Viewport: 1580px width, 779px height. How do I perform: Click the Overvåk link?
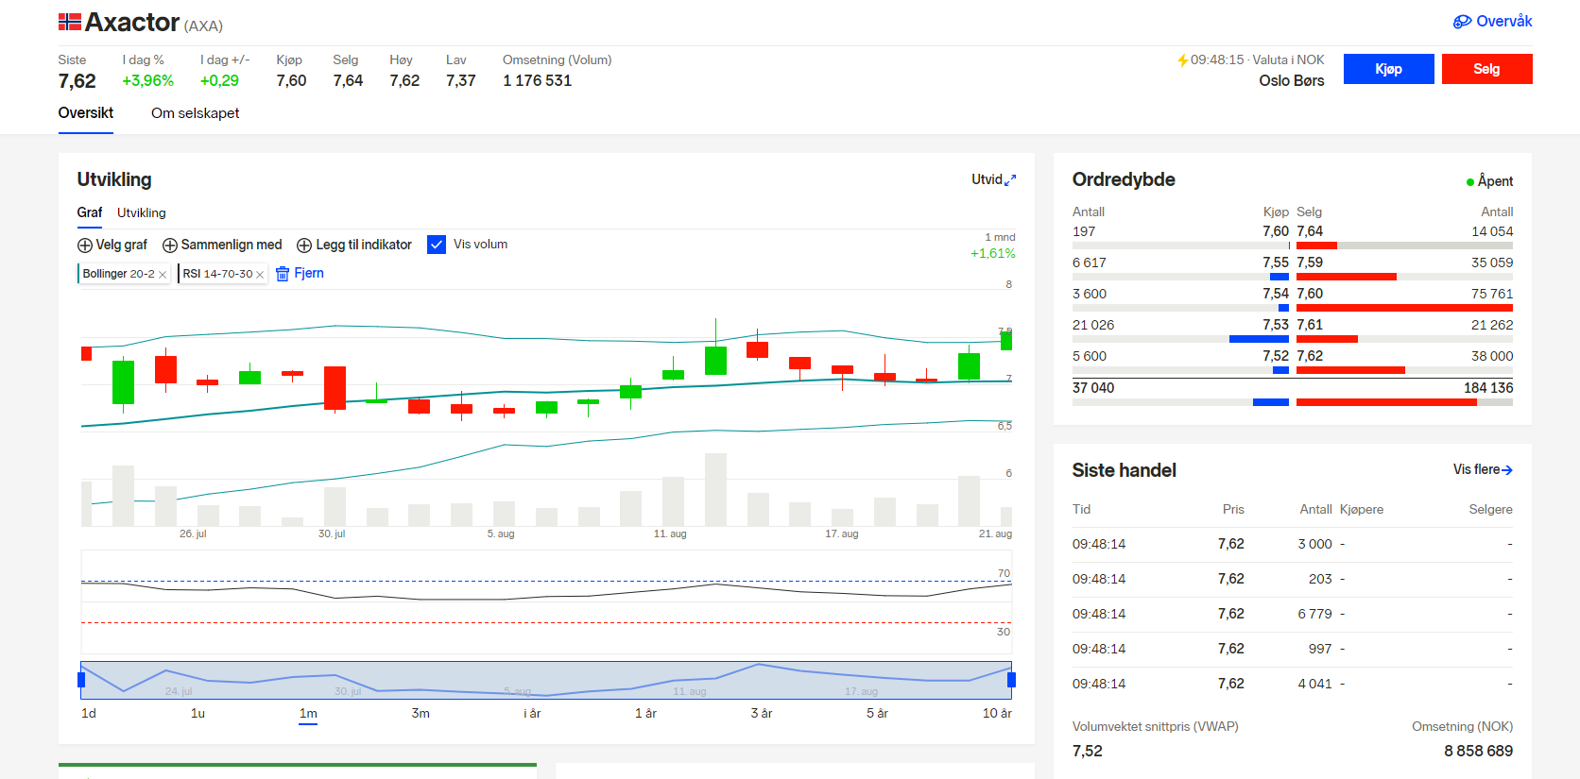point(1493,22)
